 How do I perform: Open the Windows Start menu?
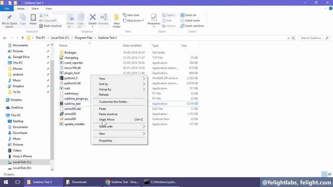click(x=6, y=182)
